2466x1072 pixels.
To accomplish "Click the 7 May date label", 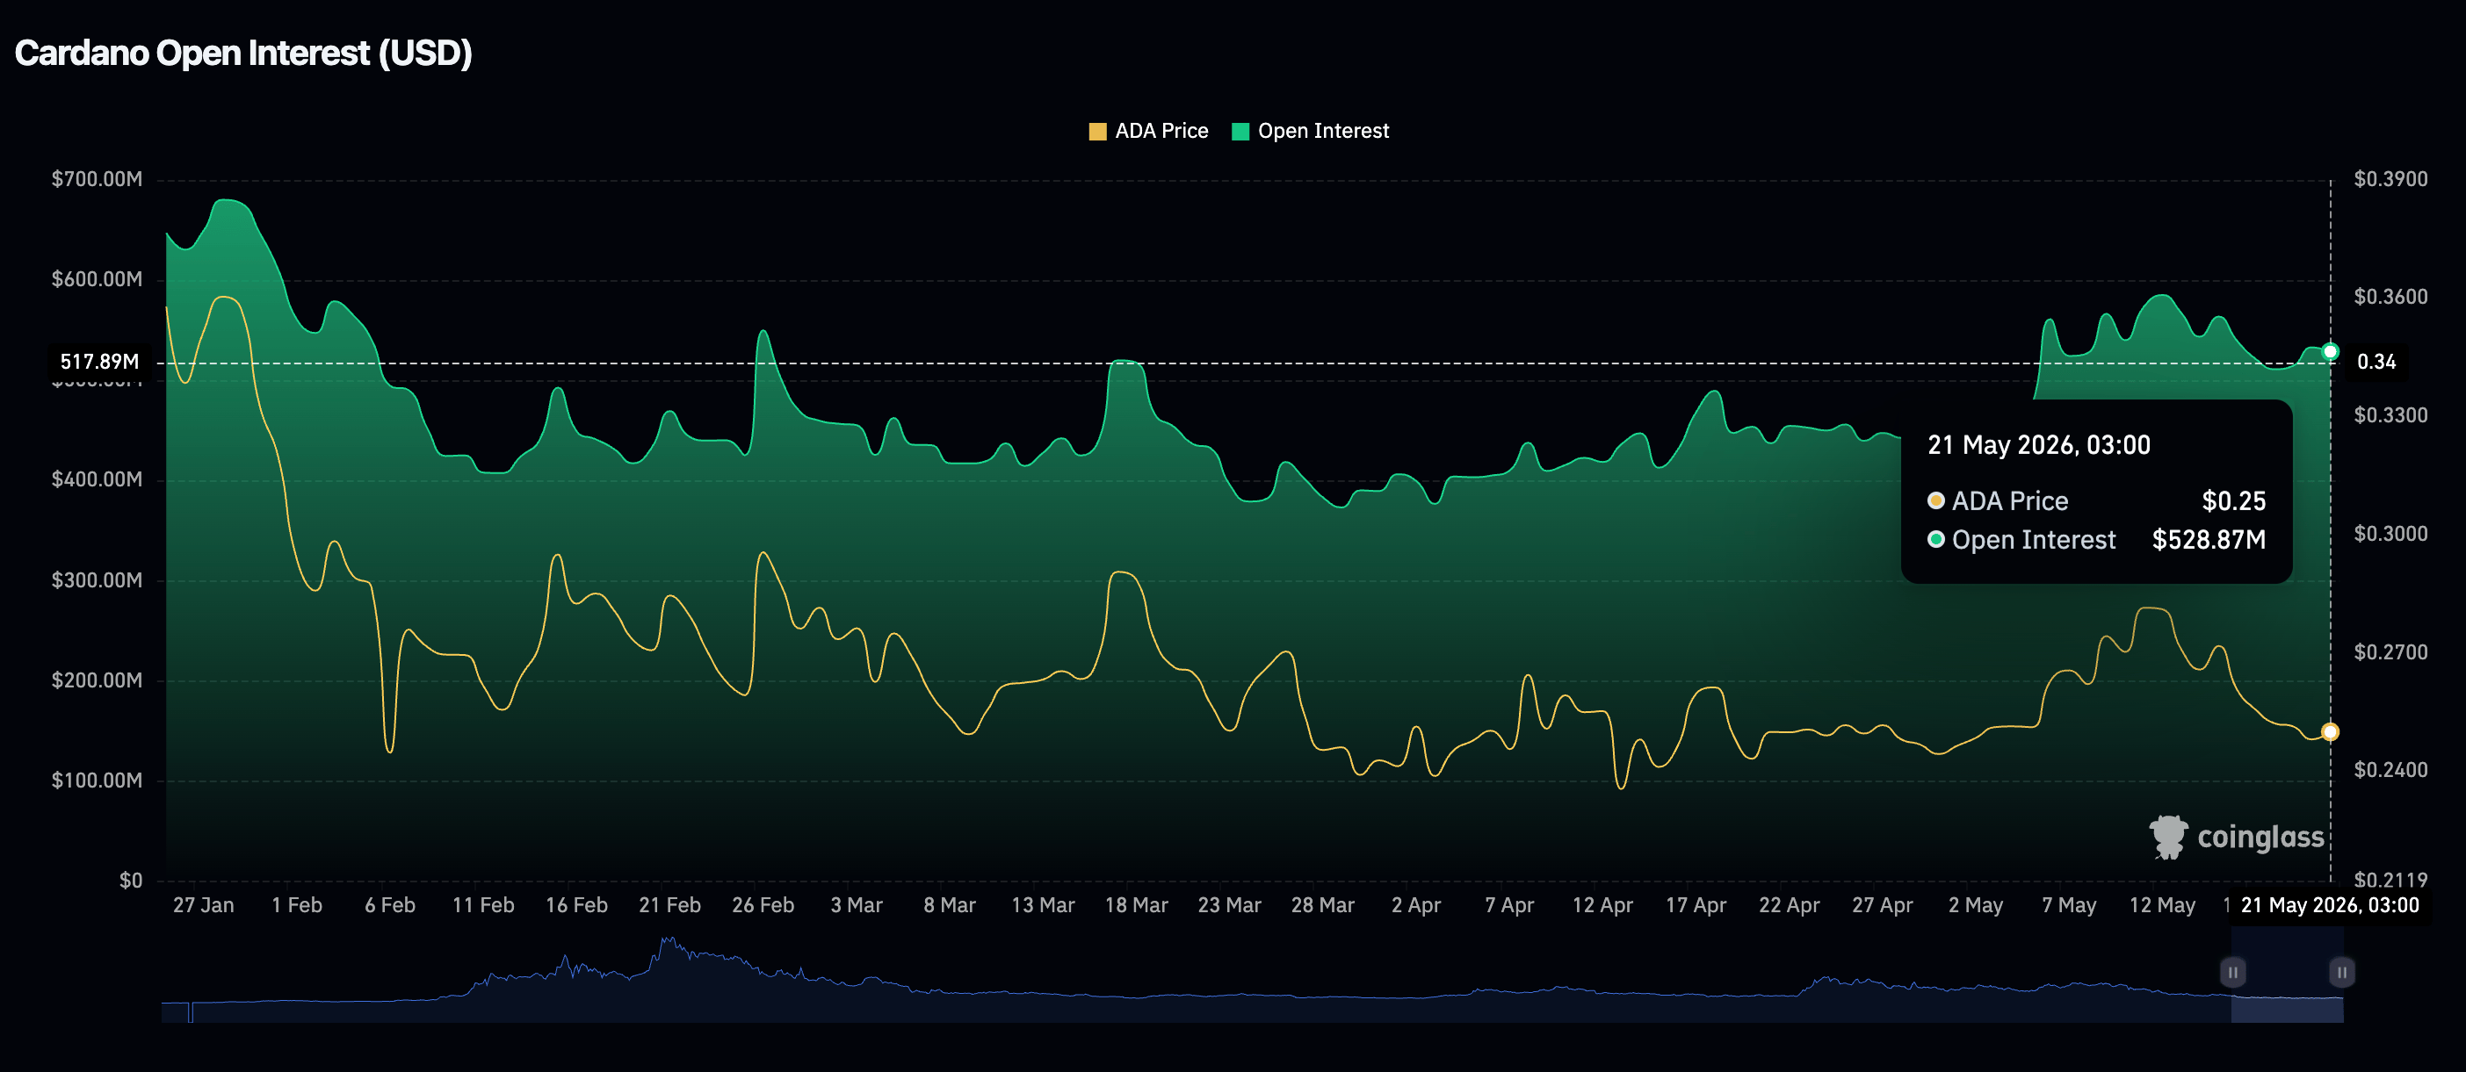I will click(2068, 904).
